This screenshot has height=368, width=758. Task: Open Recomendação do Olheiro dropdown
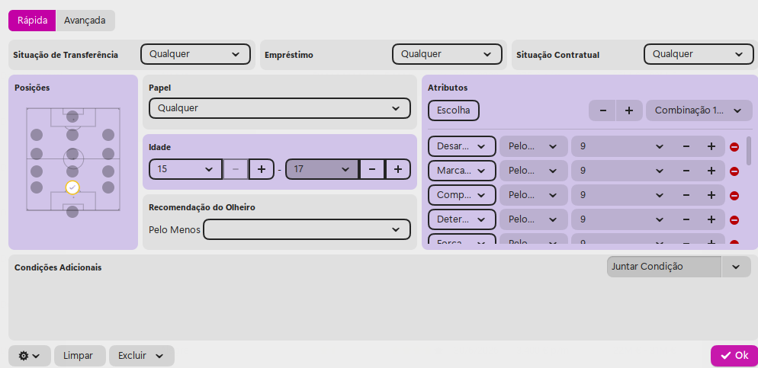307,229
